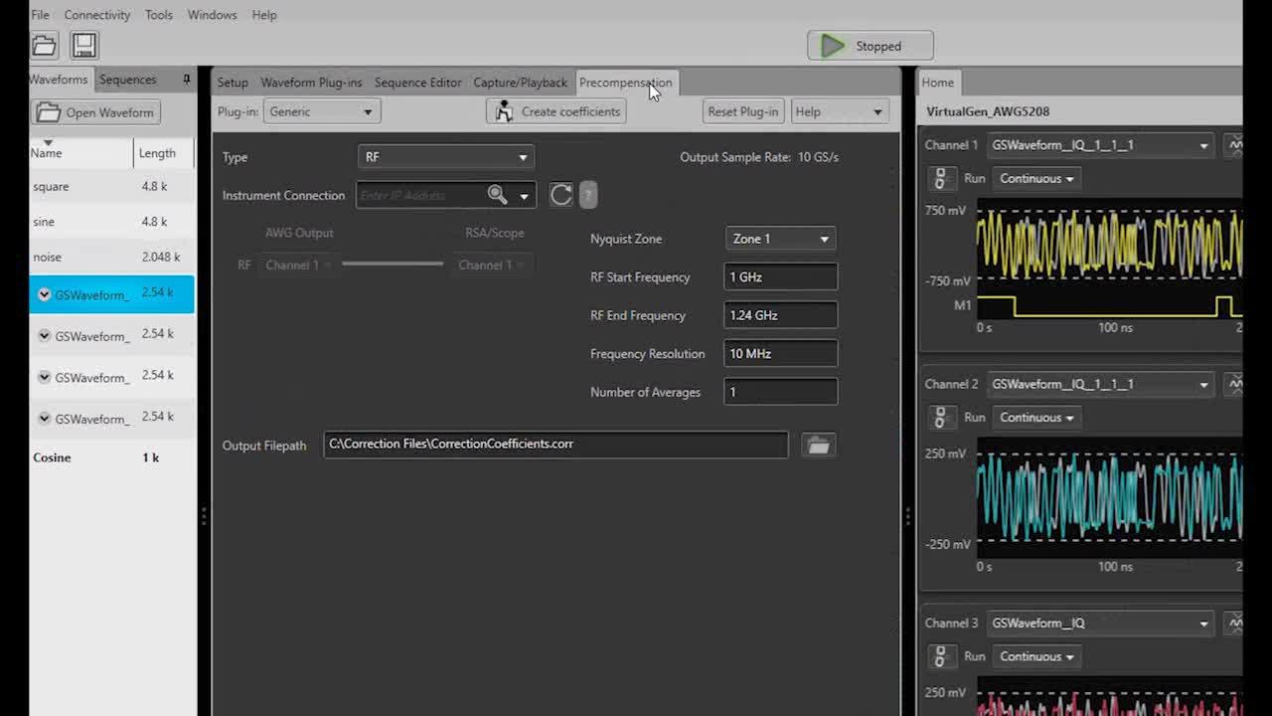Click Channel 2 coupling icon beside Run
This screenshot has height=716, width=1272.
click(940, 418)
